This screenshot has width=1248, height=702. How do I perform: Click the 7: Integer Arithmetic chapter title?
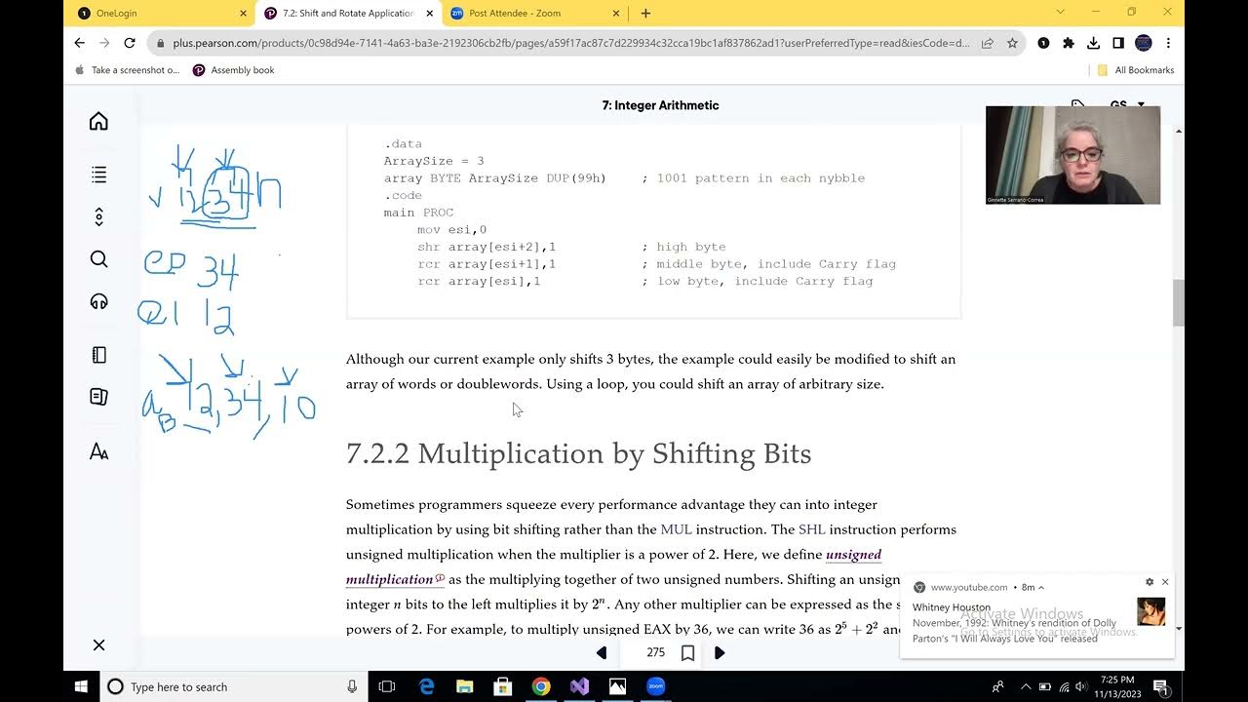tap(660, 105)
